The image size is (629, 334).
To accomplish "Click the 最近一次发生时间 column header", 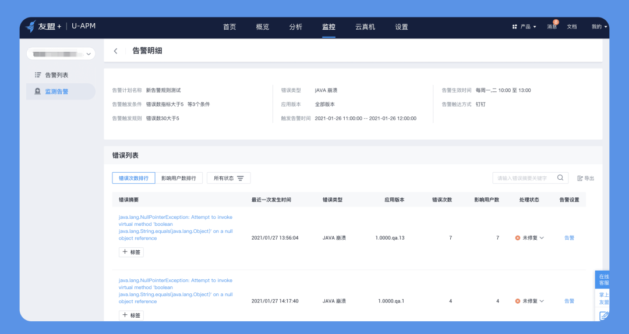I will [271, 200].
